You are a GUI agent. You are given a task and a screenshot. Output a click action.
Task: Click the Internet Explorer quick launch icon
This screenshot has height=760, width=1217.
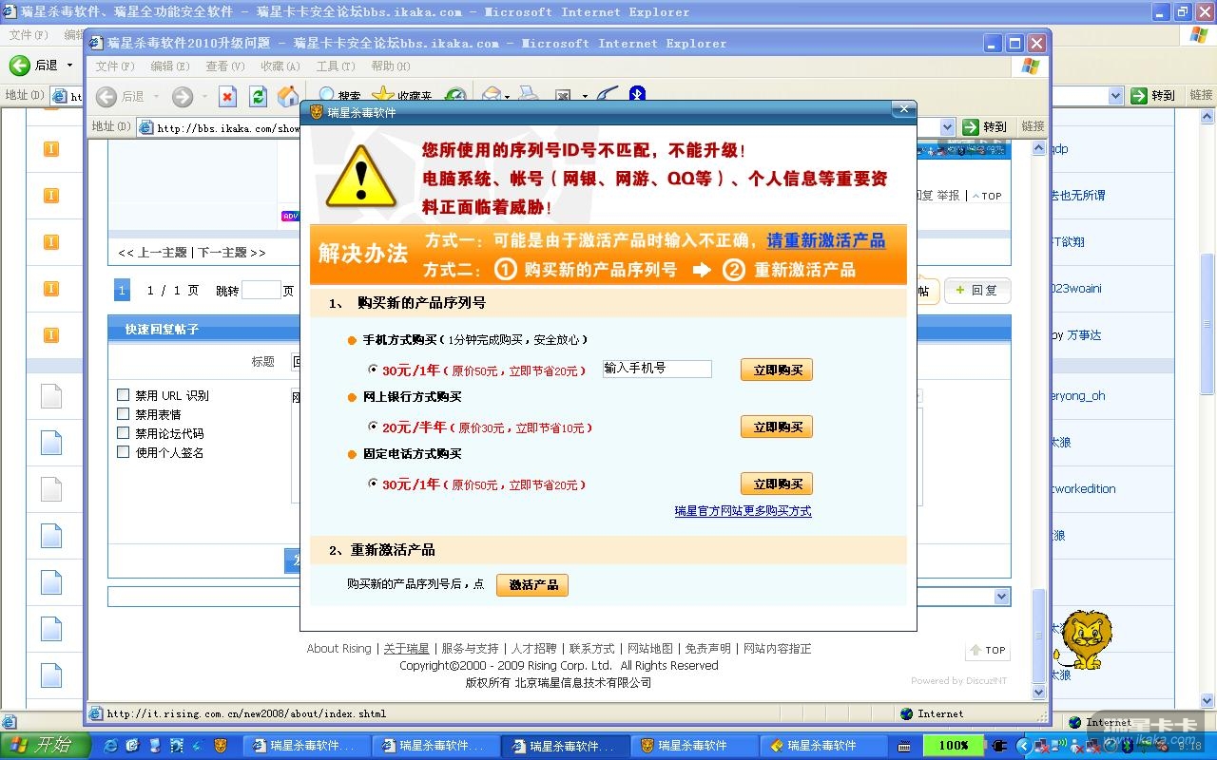[109, 745]
